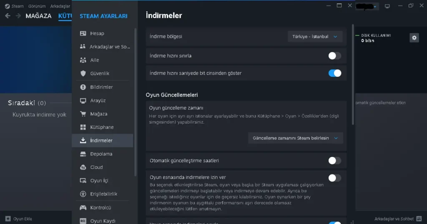Switch to the KÜTÜPHANE tab

[65, 16]
